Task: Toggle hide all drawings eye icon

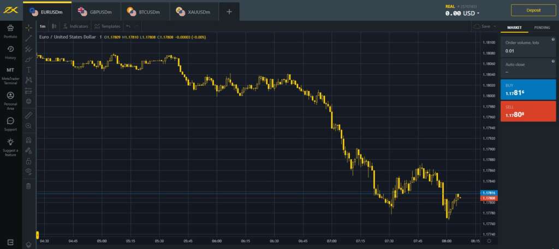Action: click(x=29, y=171)
